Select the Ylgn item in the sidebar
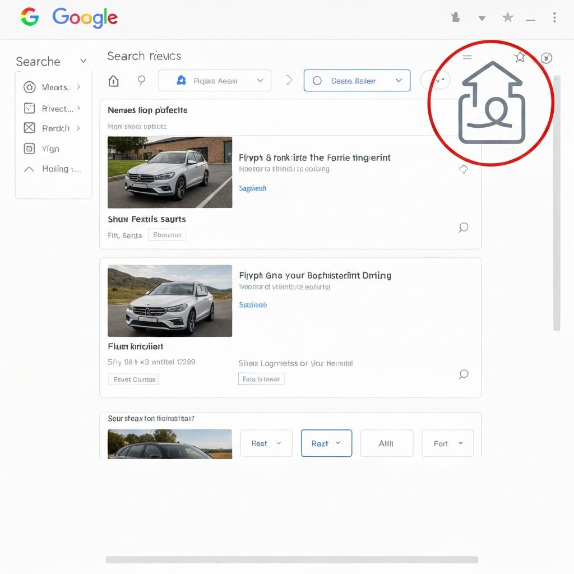Image resolution: width=574 pixels, height=574 pixels. pyautogui.click(x=51, y=149)
